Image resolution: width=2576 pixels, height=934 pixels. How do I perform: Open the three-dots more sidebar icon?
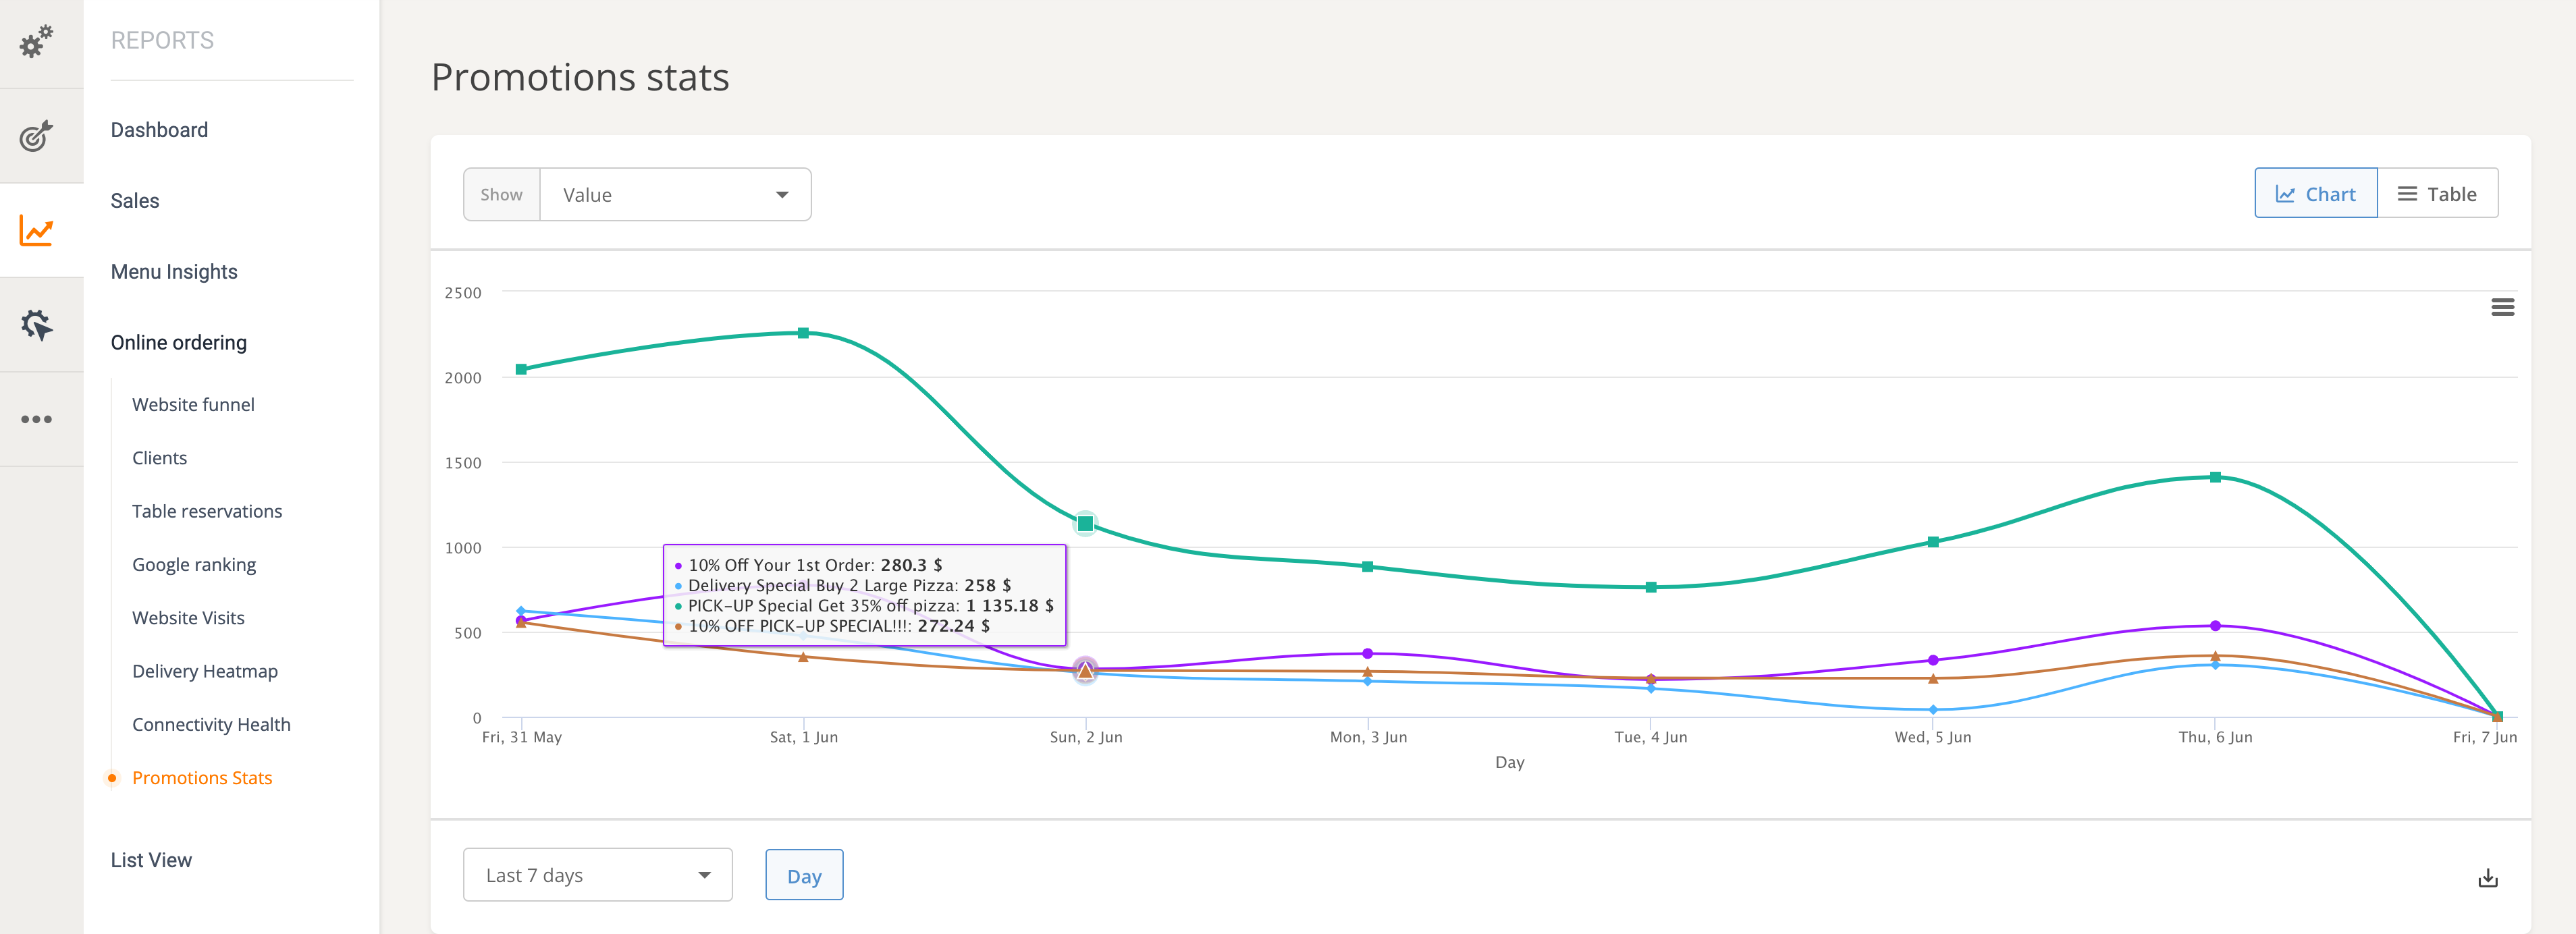[37, 419]
